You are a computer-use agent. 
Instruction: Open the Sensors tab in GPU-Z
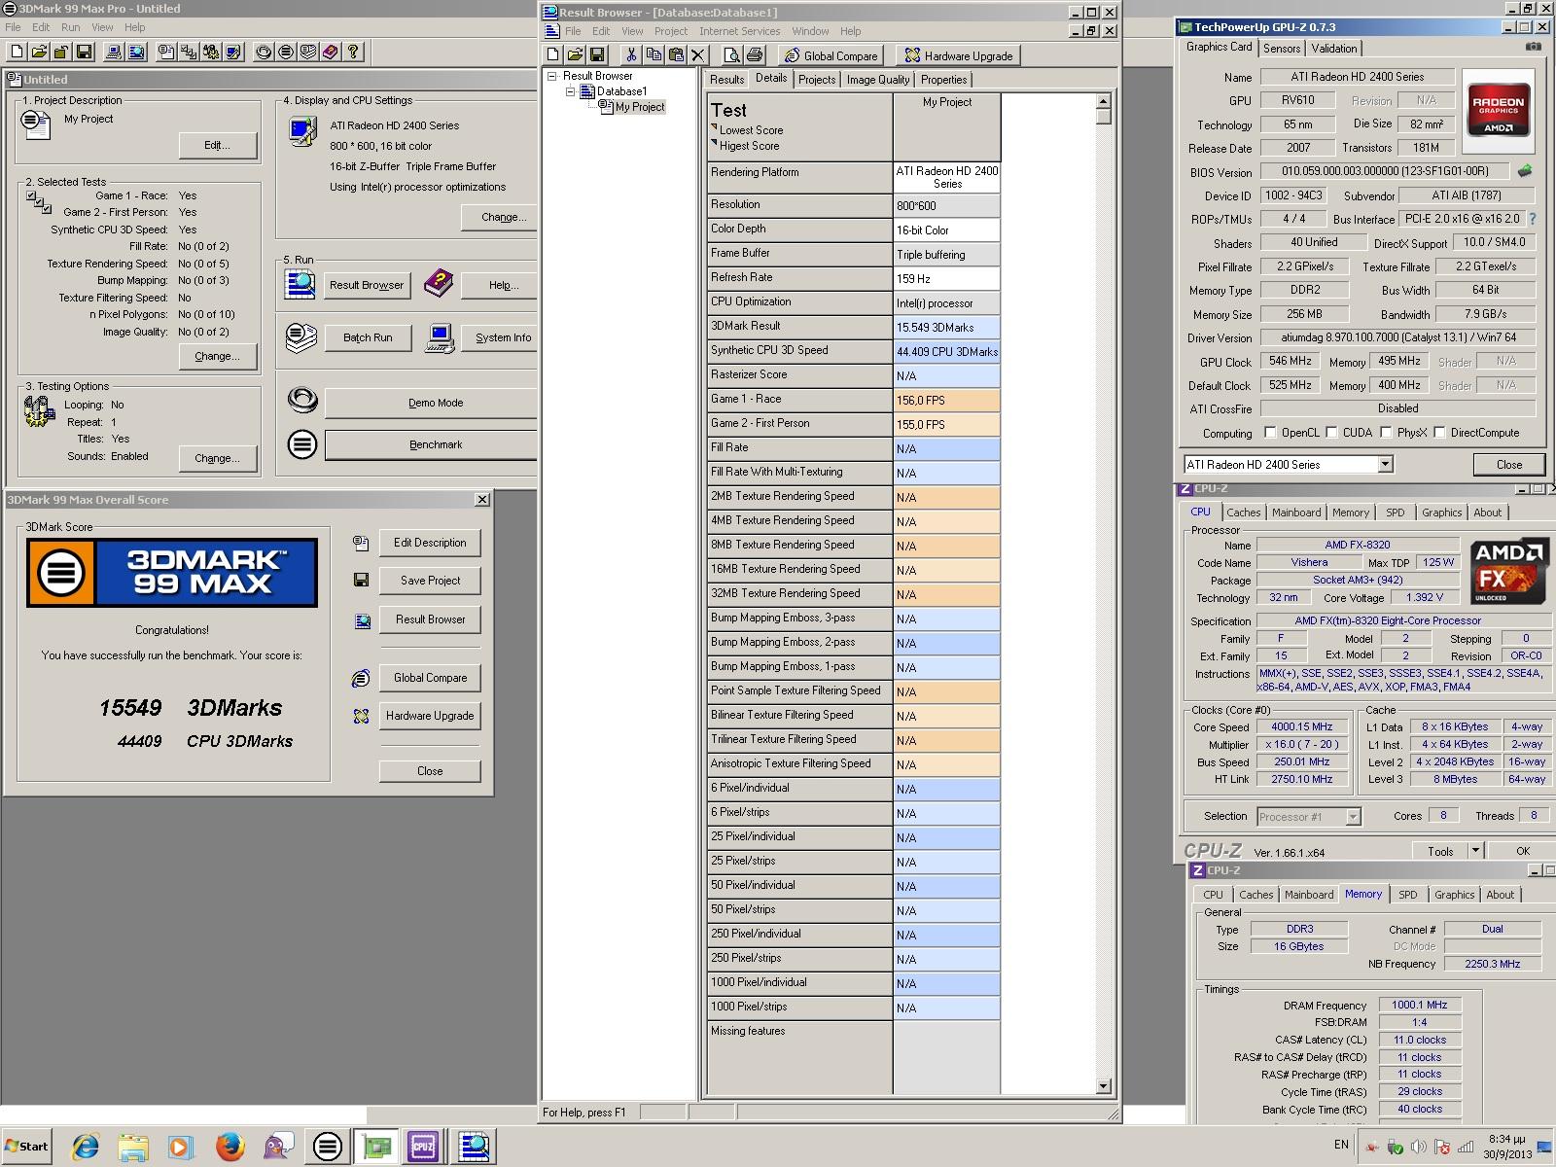pyautogui.click(x=1281, y=49)
